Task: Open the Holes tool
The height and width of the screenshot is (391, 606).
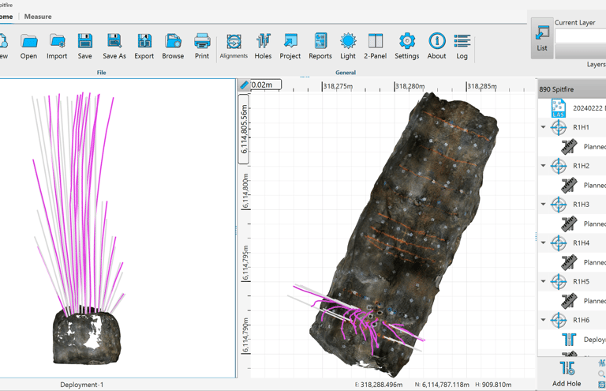Action: coord(263,46)
